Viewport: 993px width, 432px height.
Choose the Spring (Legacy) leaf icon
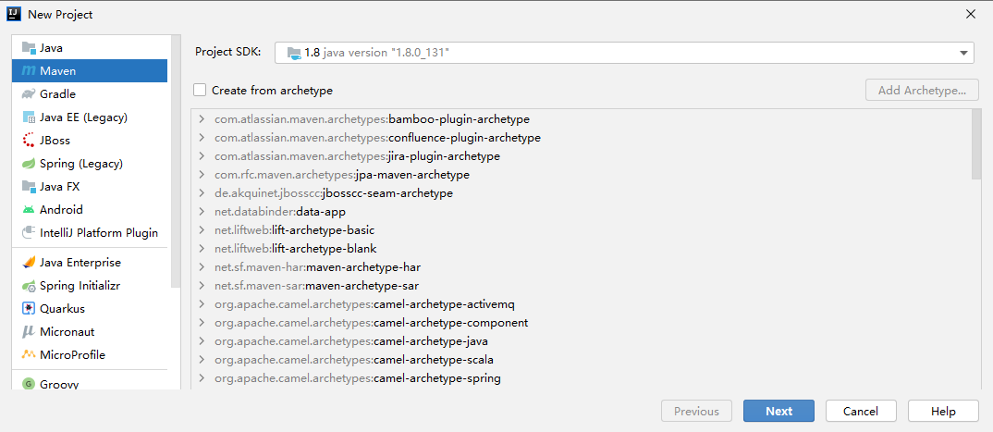pyautogui.click(x=29, y=164)
